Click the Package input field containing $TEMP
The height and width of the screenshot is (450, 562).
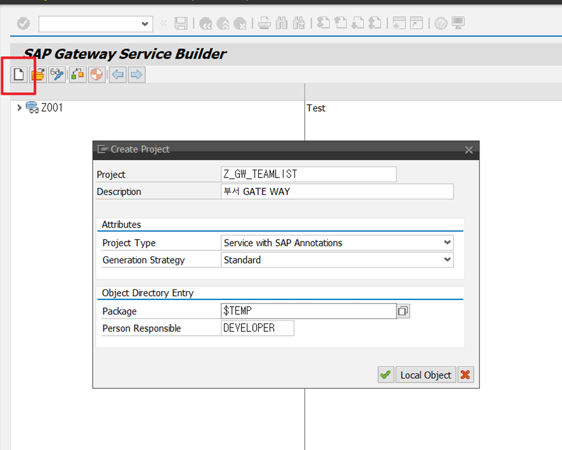[x=309, y=311]
